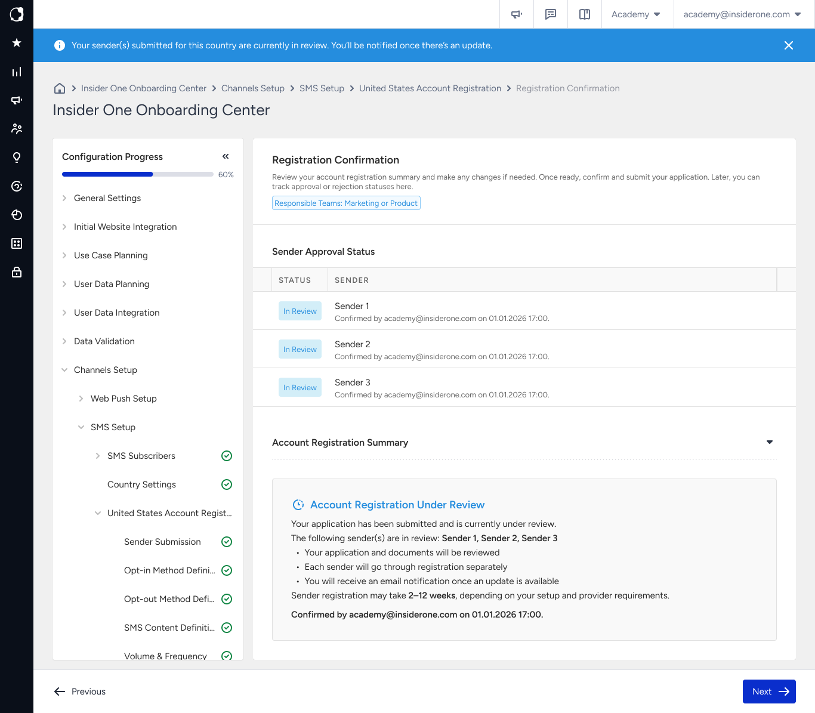The height and width of the screenshot is (713, 815).
Task: Click the configuration progress bar
Action: click(138, 174)
